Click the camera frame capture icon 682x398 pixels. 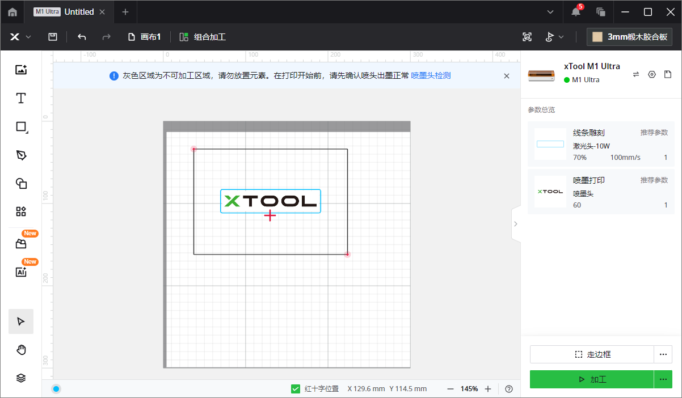click(x=527, y=37)
